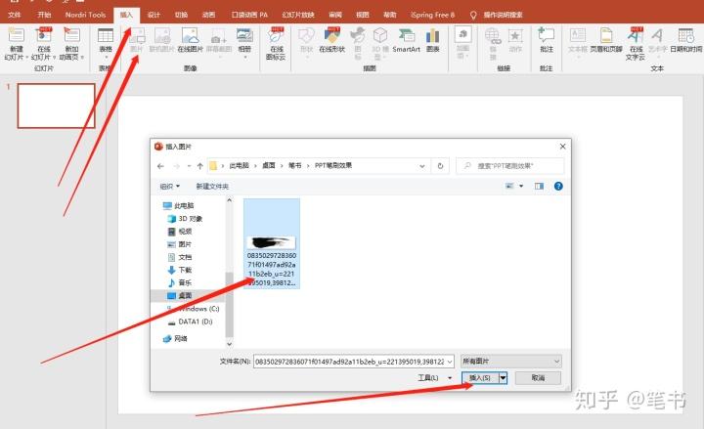Click the blue Help icon in dialog

coord(558,187)
